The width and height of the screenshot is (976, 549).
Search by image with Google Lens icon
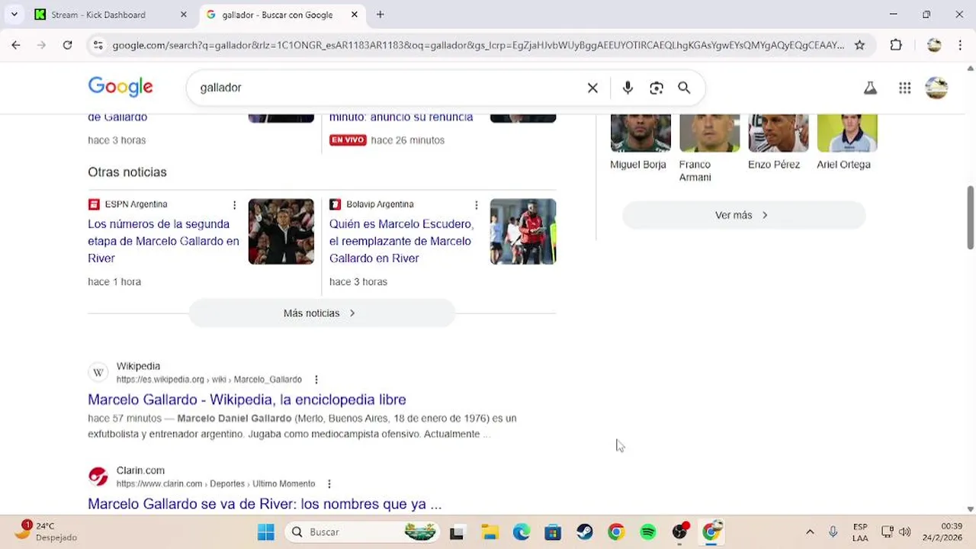(x=657, y=88)
